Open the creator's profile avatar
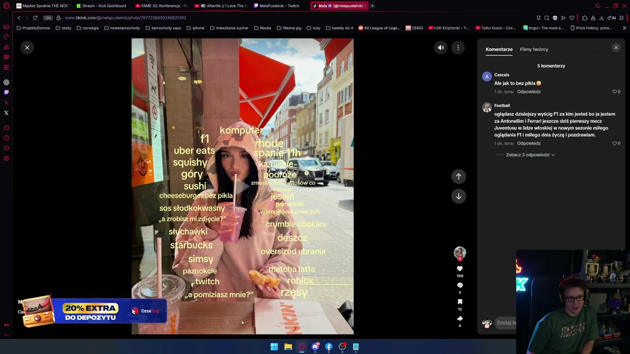The image size is (630, 354). click(x=460, y=253)
